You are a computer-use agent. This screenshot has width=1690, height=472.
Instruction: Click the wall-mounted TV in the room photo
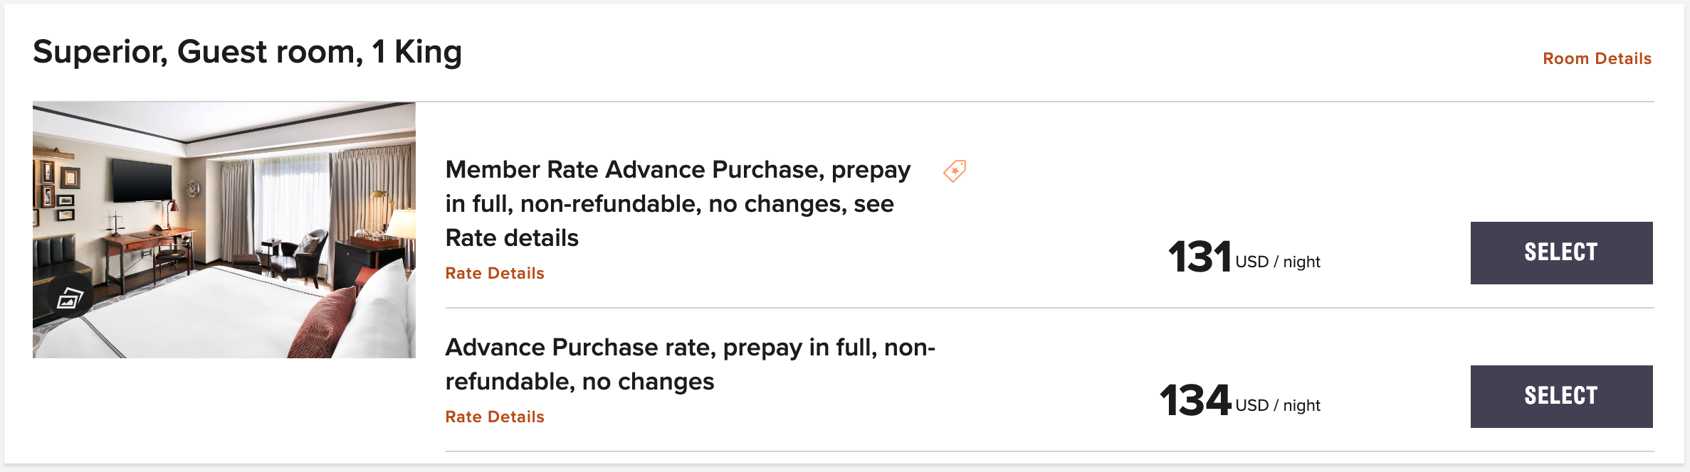142,180
